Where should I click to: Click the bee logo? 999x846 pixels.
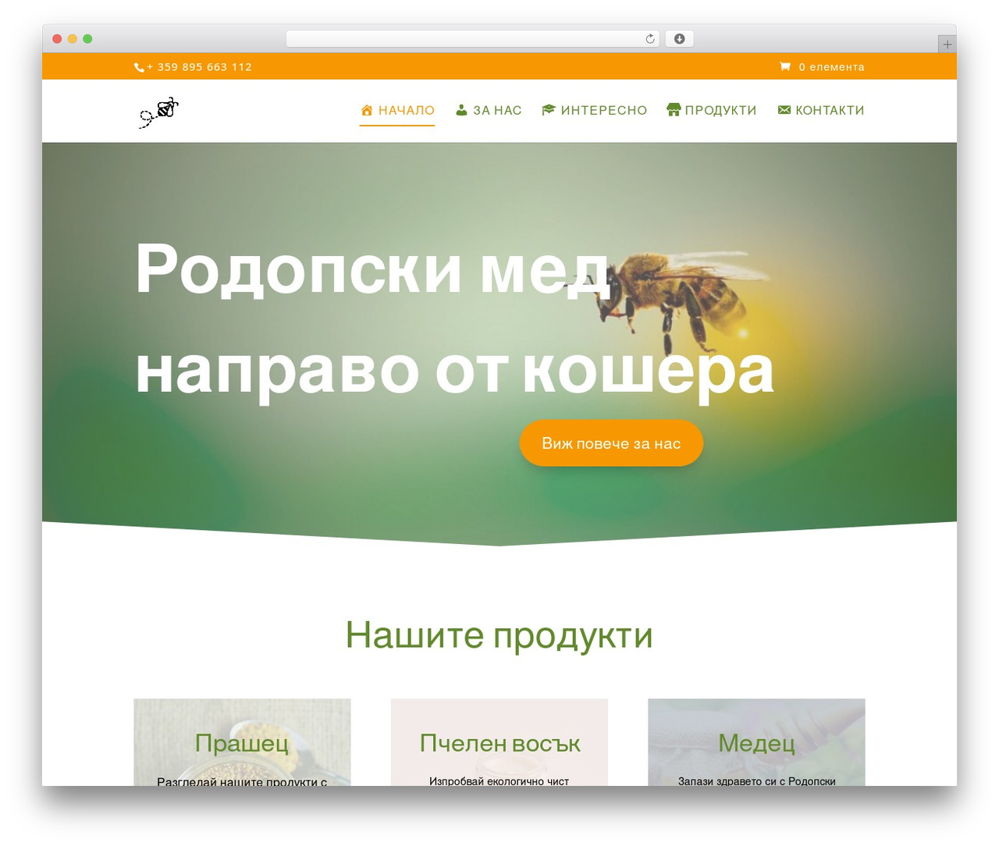158,112
